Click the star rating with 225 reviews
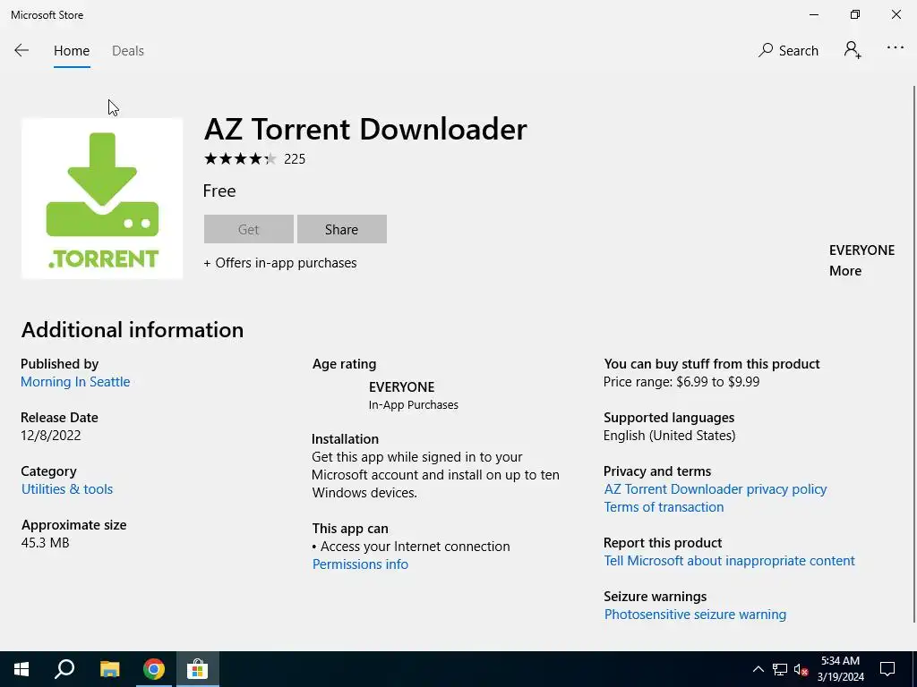The width and height of the screenshot is (917, 687). (x=254, y=159)
